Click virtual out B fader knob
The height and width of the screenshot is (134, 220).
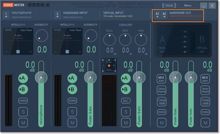[191, 78]
